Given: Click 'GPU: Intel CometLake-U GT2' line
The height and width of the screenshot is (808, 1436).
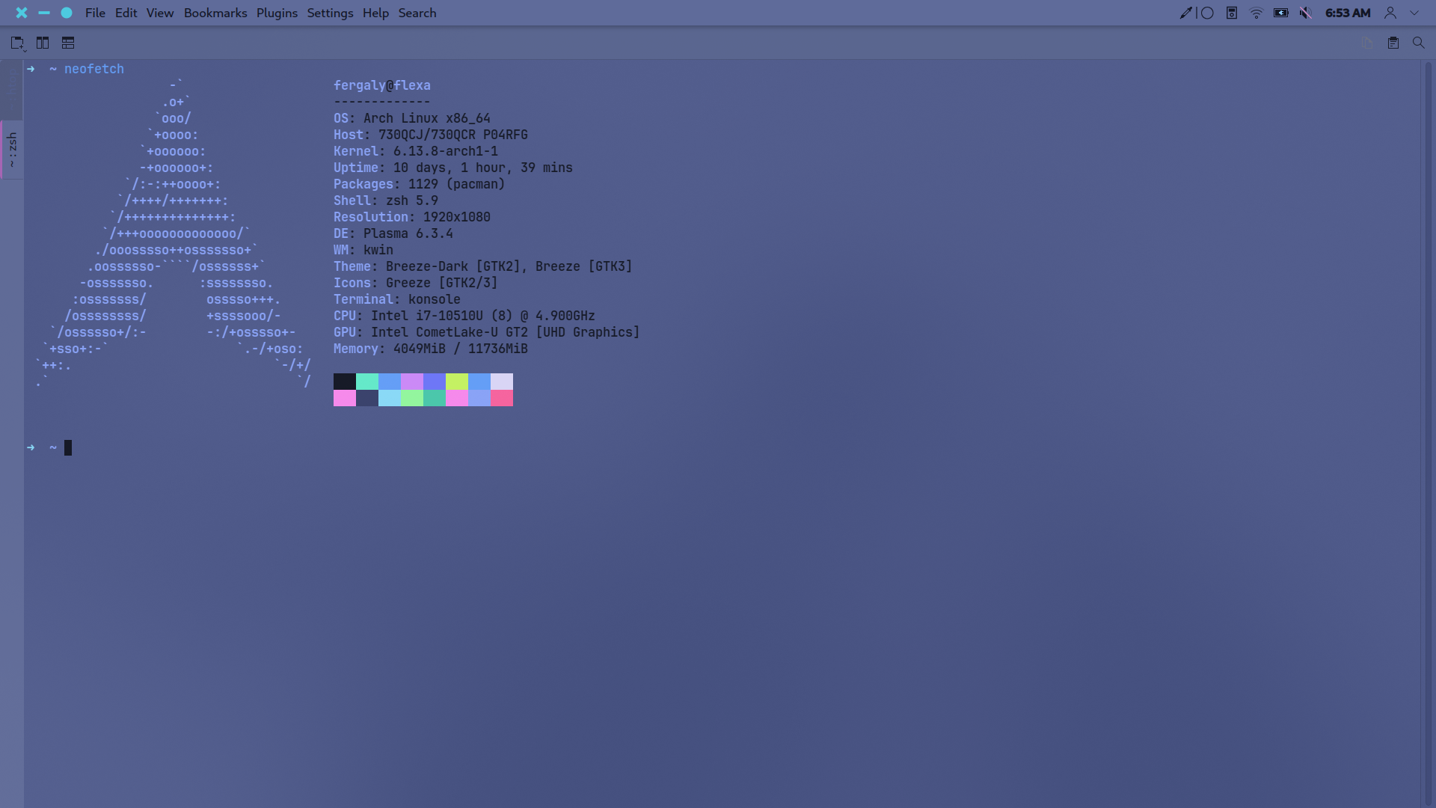Looking at the screenshot, I should (487, 332).
